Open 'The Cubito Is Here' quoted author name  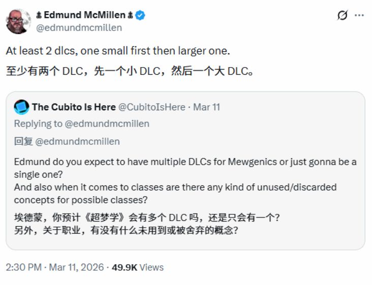[73, 107]
